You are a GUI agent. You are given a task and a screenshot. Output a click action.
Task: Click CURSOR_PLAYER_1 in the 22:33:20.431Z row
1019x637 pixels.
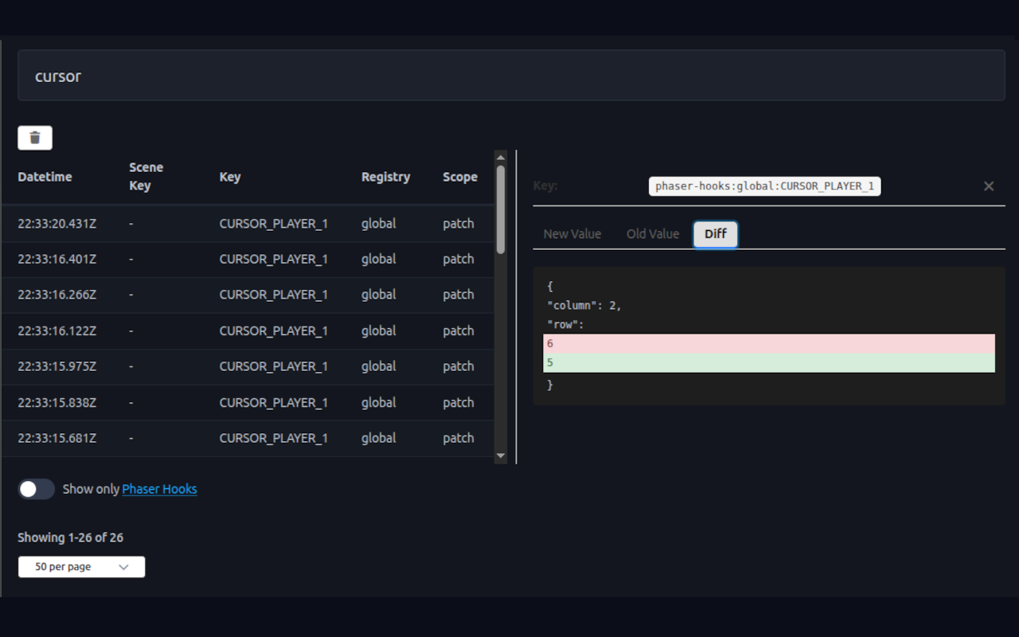pyautogui.click(x=274, y=224)
